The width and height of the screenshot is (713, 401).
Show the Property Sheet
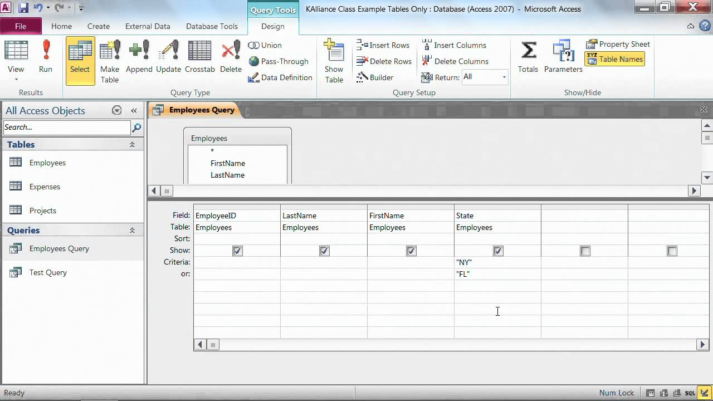pos(618,44)
